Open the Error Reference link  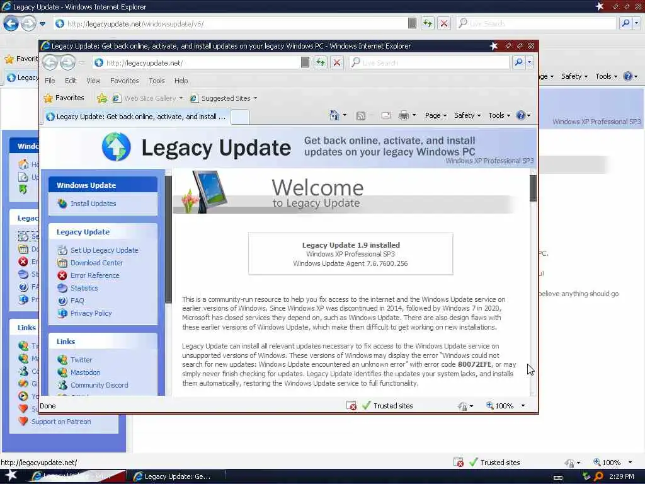94,275
